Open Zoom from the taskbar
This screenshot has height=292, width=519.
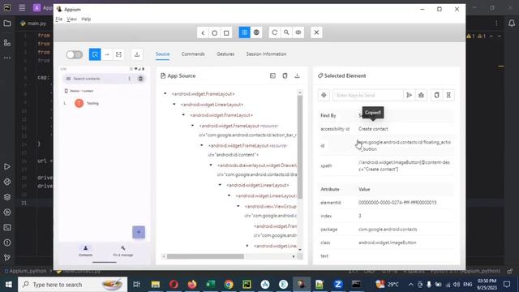point(338,285)
